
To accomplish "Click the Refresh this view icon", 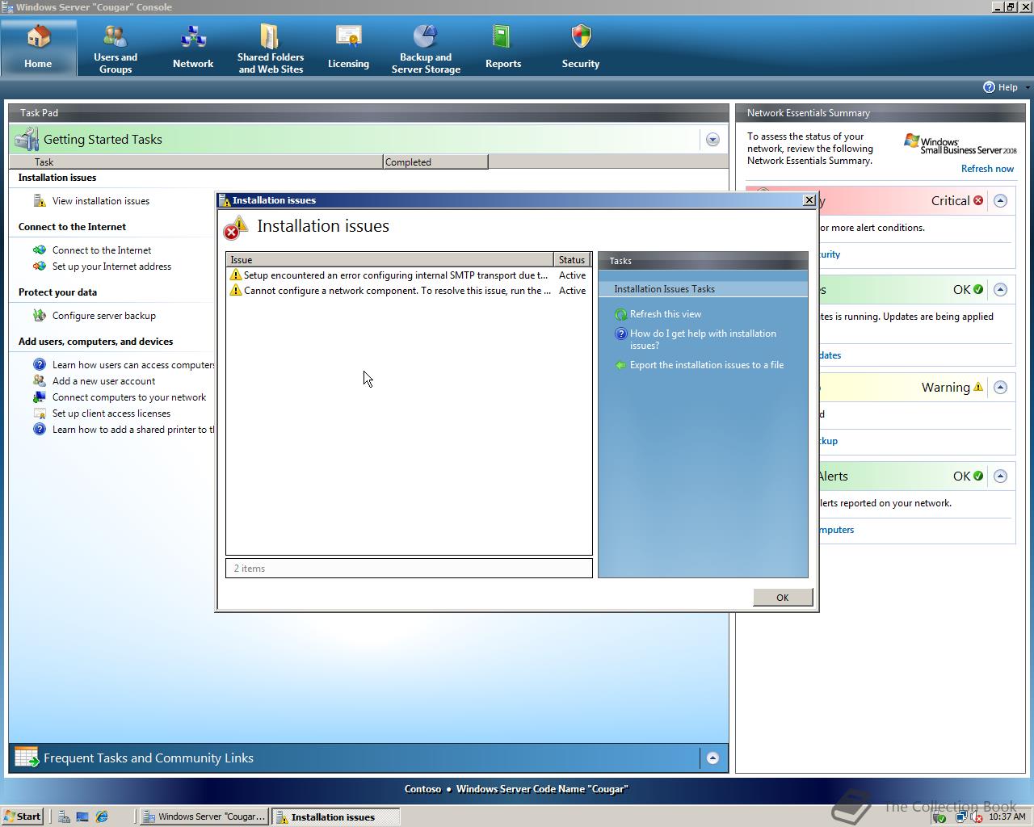I will [x=620, y=314].
